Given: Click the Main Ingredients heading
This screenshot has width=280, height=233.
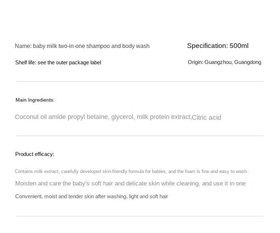Looking at the screenshot, I should (35, 100).
